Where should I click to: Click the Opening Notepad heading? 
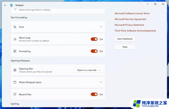[20, 61]
